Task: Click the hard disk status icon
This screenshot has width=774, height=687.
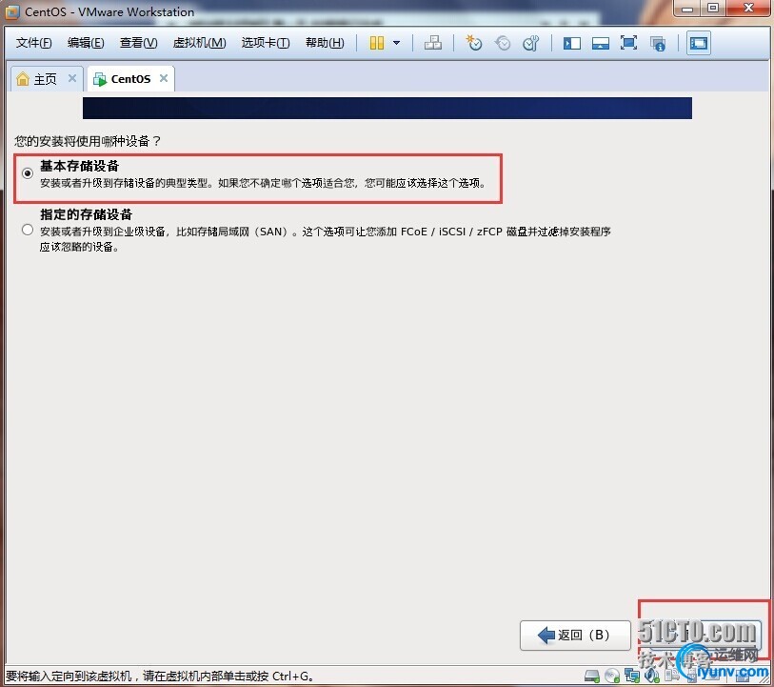Action: click(x=592, y=676)
